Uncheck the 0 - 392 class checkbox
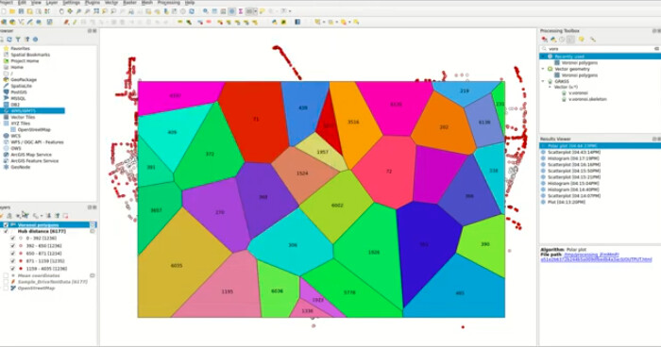Screen dimensions: 661x347 click(12, 238)
